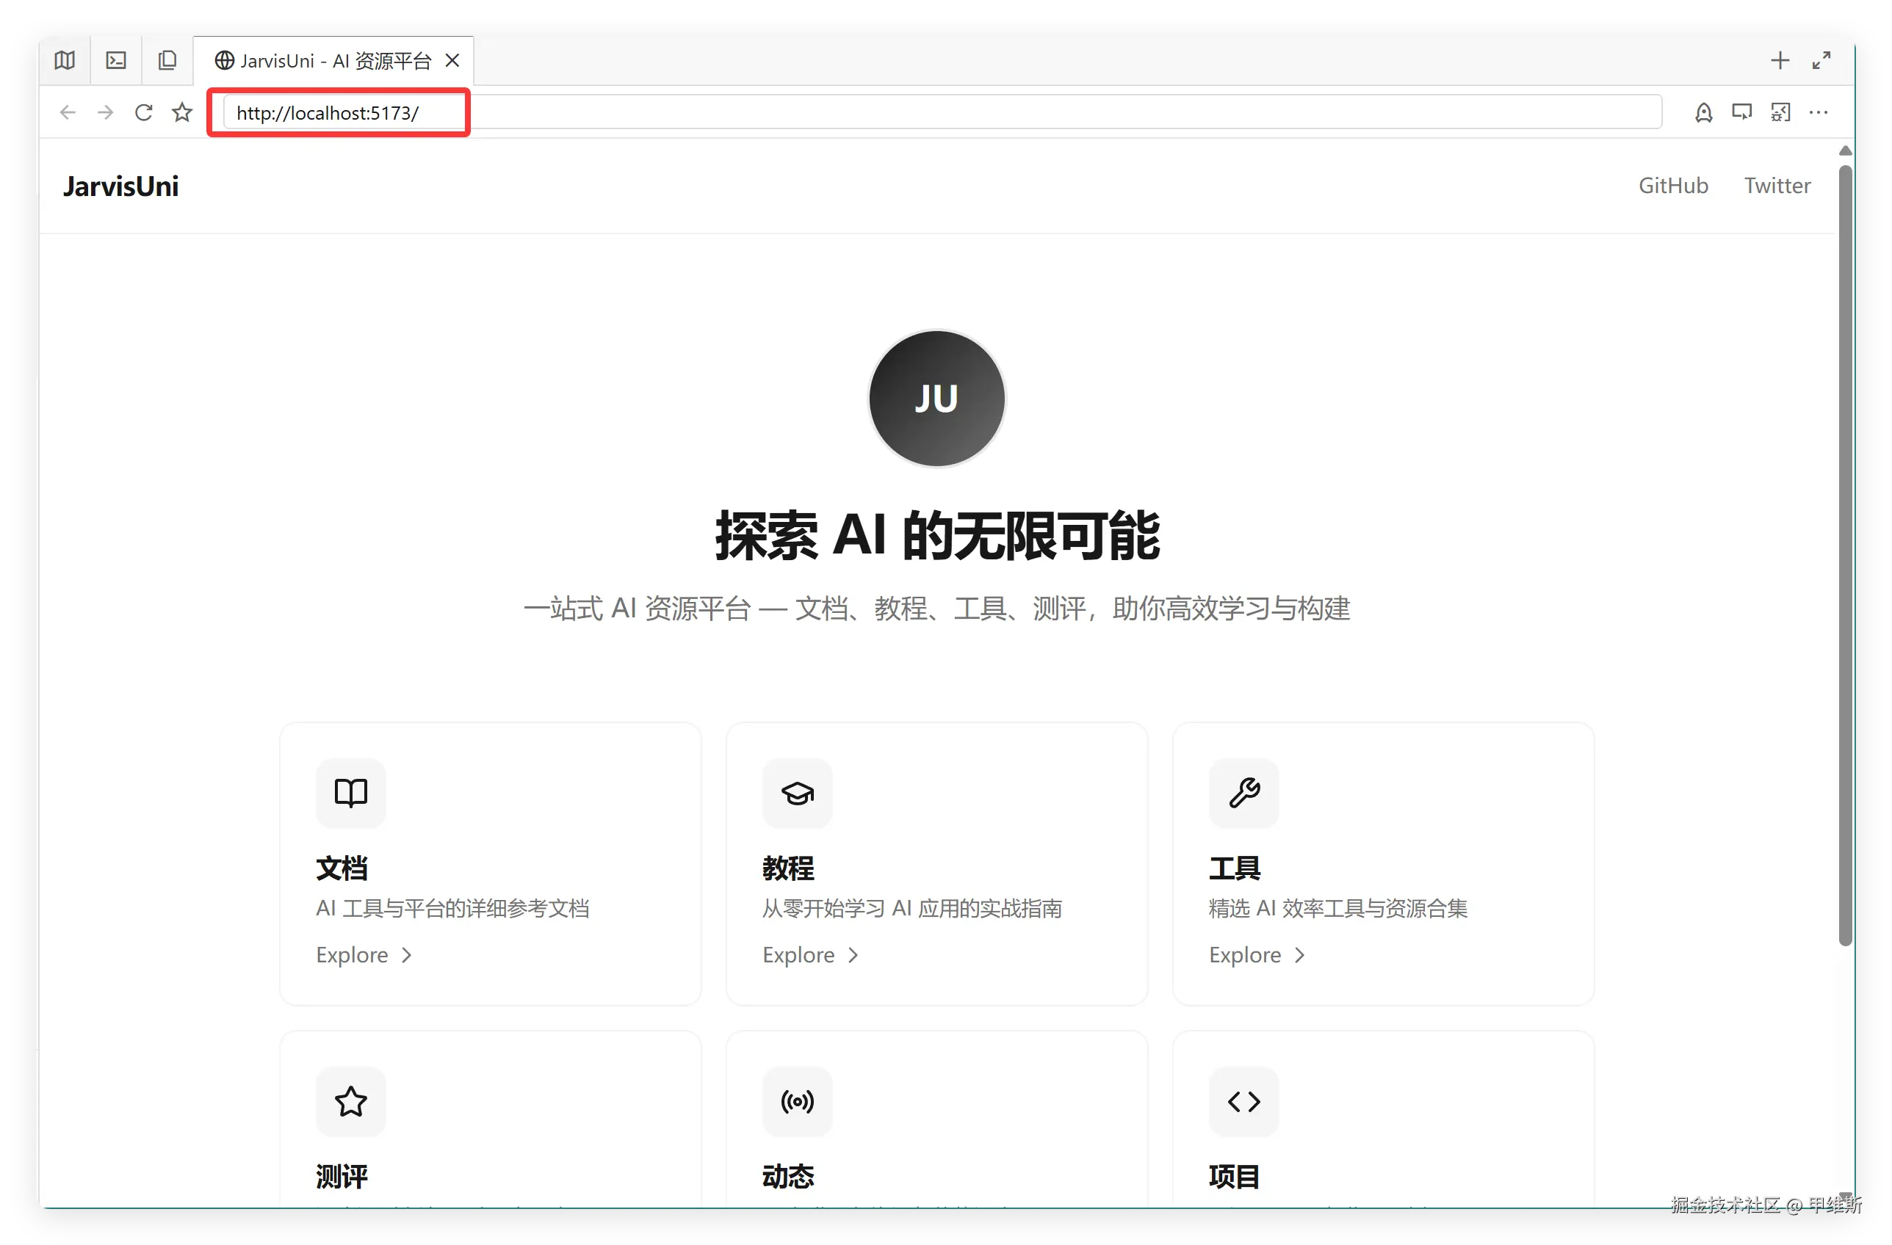Screen dimensions: 1892x1245
Task: Click the code brackets icon on 项目 card
Action: tap(1244, 1102)
